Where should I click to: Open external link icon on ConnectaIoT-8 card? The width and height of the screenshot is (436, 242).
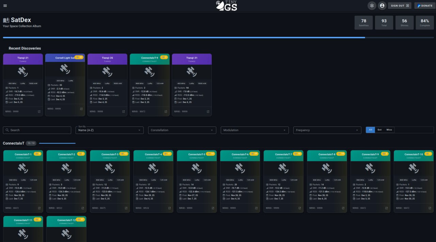tap(343, 208)
